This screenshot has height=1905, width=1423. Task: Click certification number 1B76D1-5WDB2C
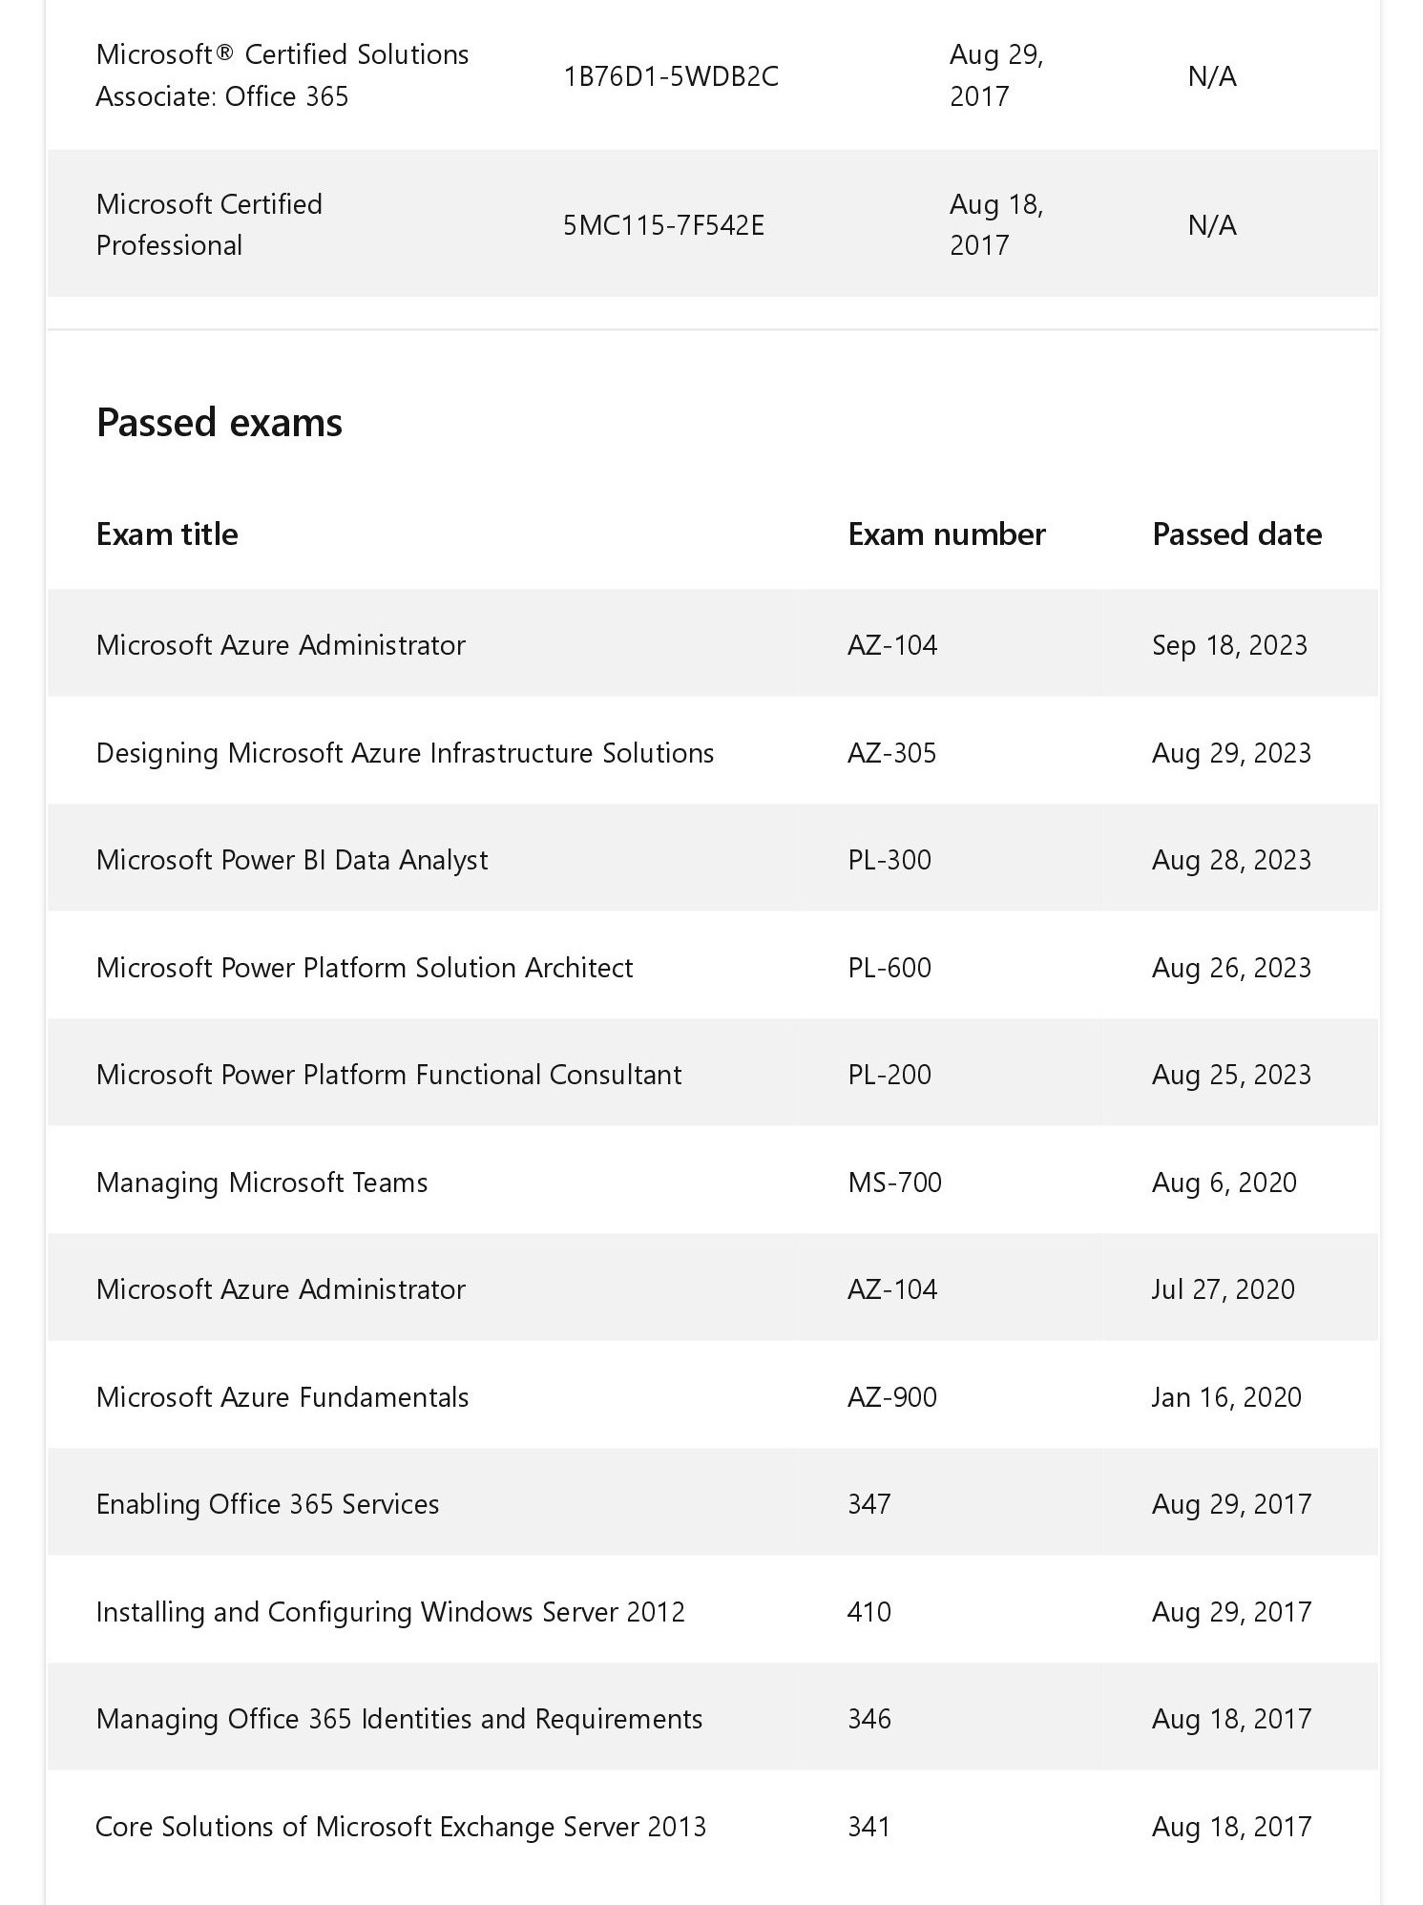pyautogui.click(x=670, y=76)
